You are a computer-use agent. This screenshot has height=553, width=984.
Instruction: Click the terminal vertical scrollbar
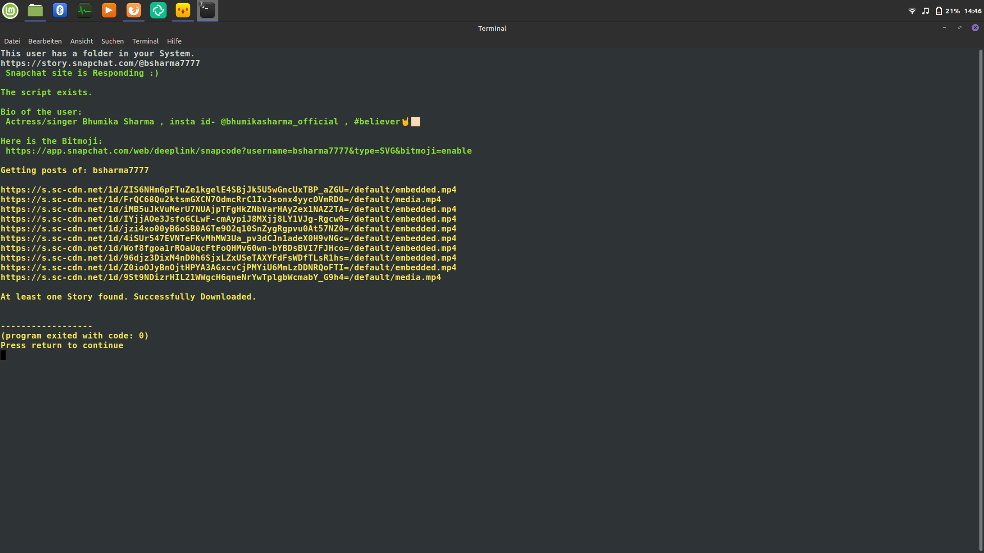[980, 300]
